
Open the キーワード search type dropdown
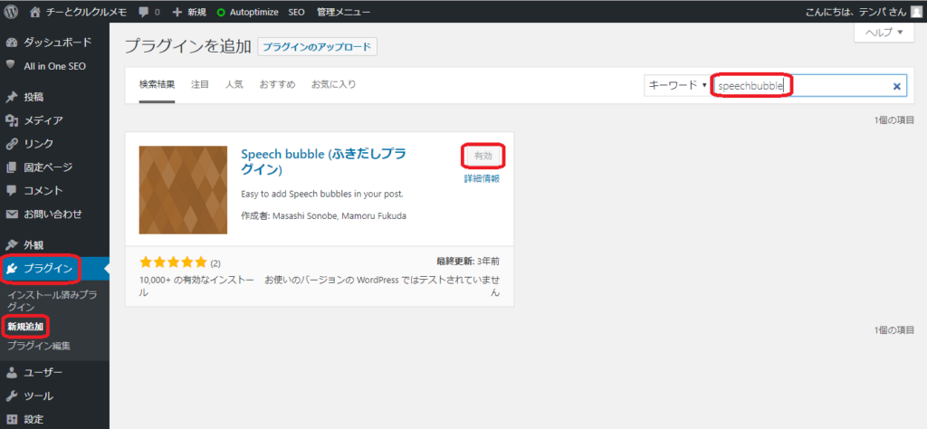(x=676, y=85)
